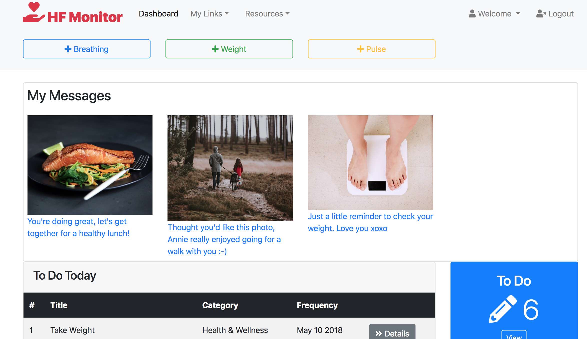Click the HF Monitor heart-hand logo icon
Screen dimensions: 587x339
pos(34,12)
